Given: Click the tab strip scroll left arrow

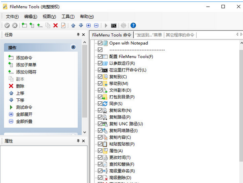Looking at the screenshot, I should pos(237,35).
